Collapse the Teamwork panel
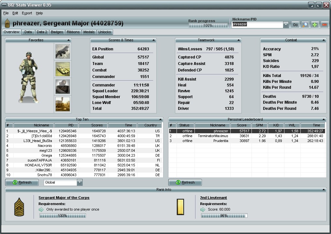The height and width of the screenshot is (234, 331). [x=238, y=40]
